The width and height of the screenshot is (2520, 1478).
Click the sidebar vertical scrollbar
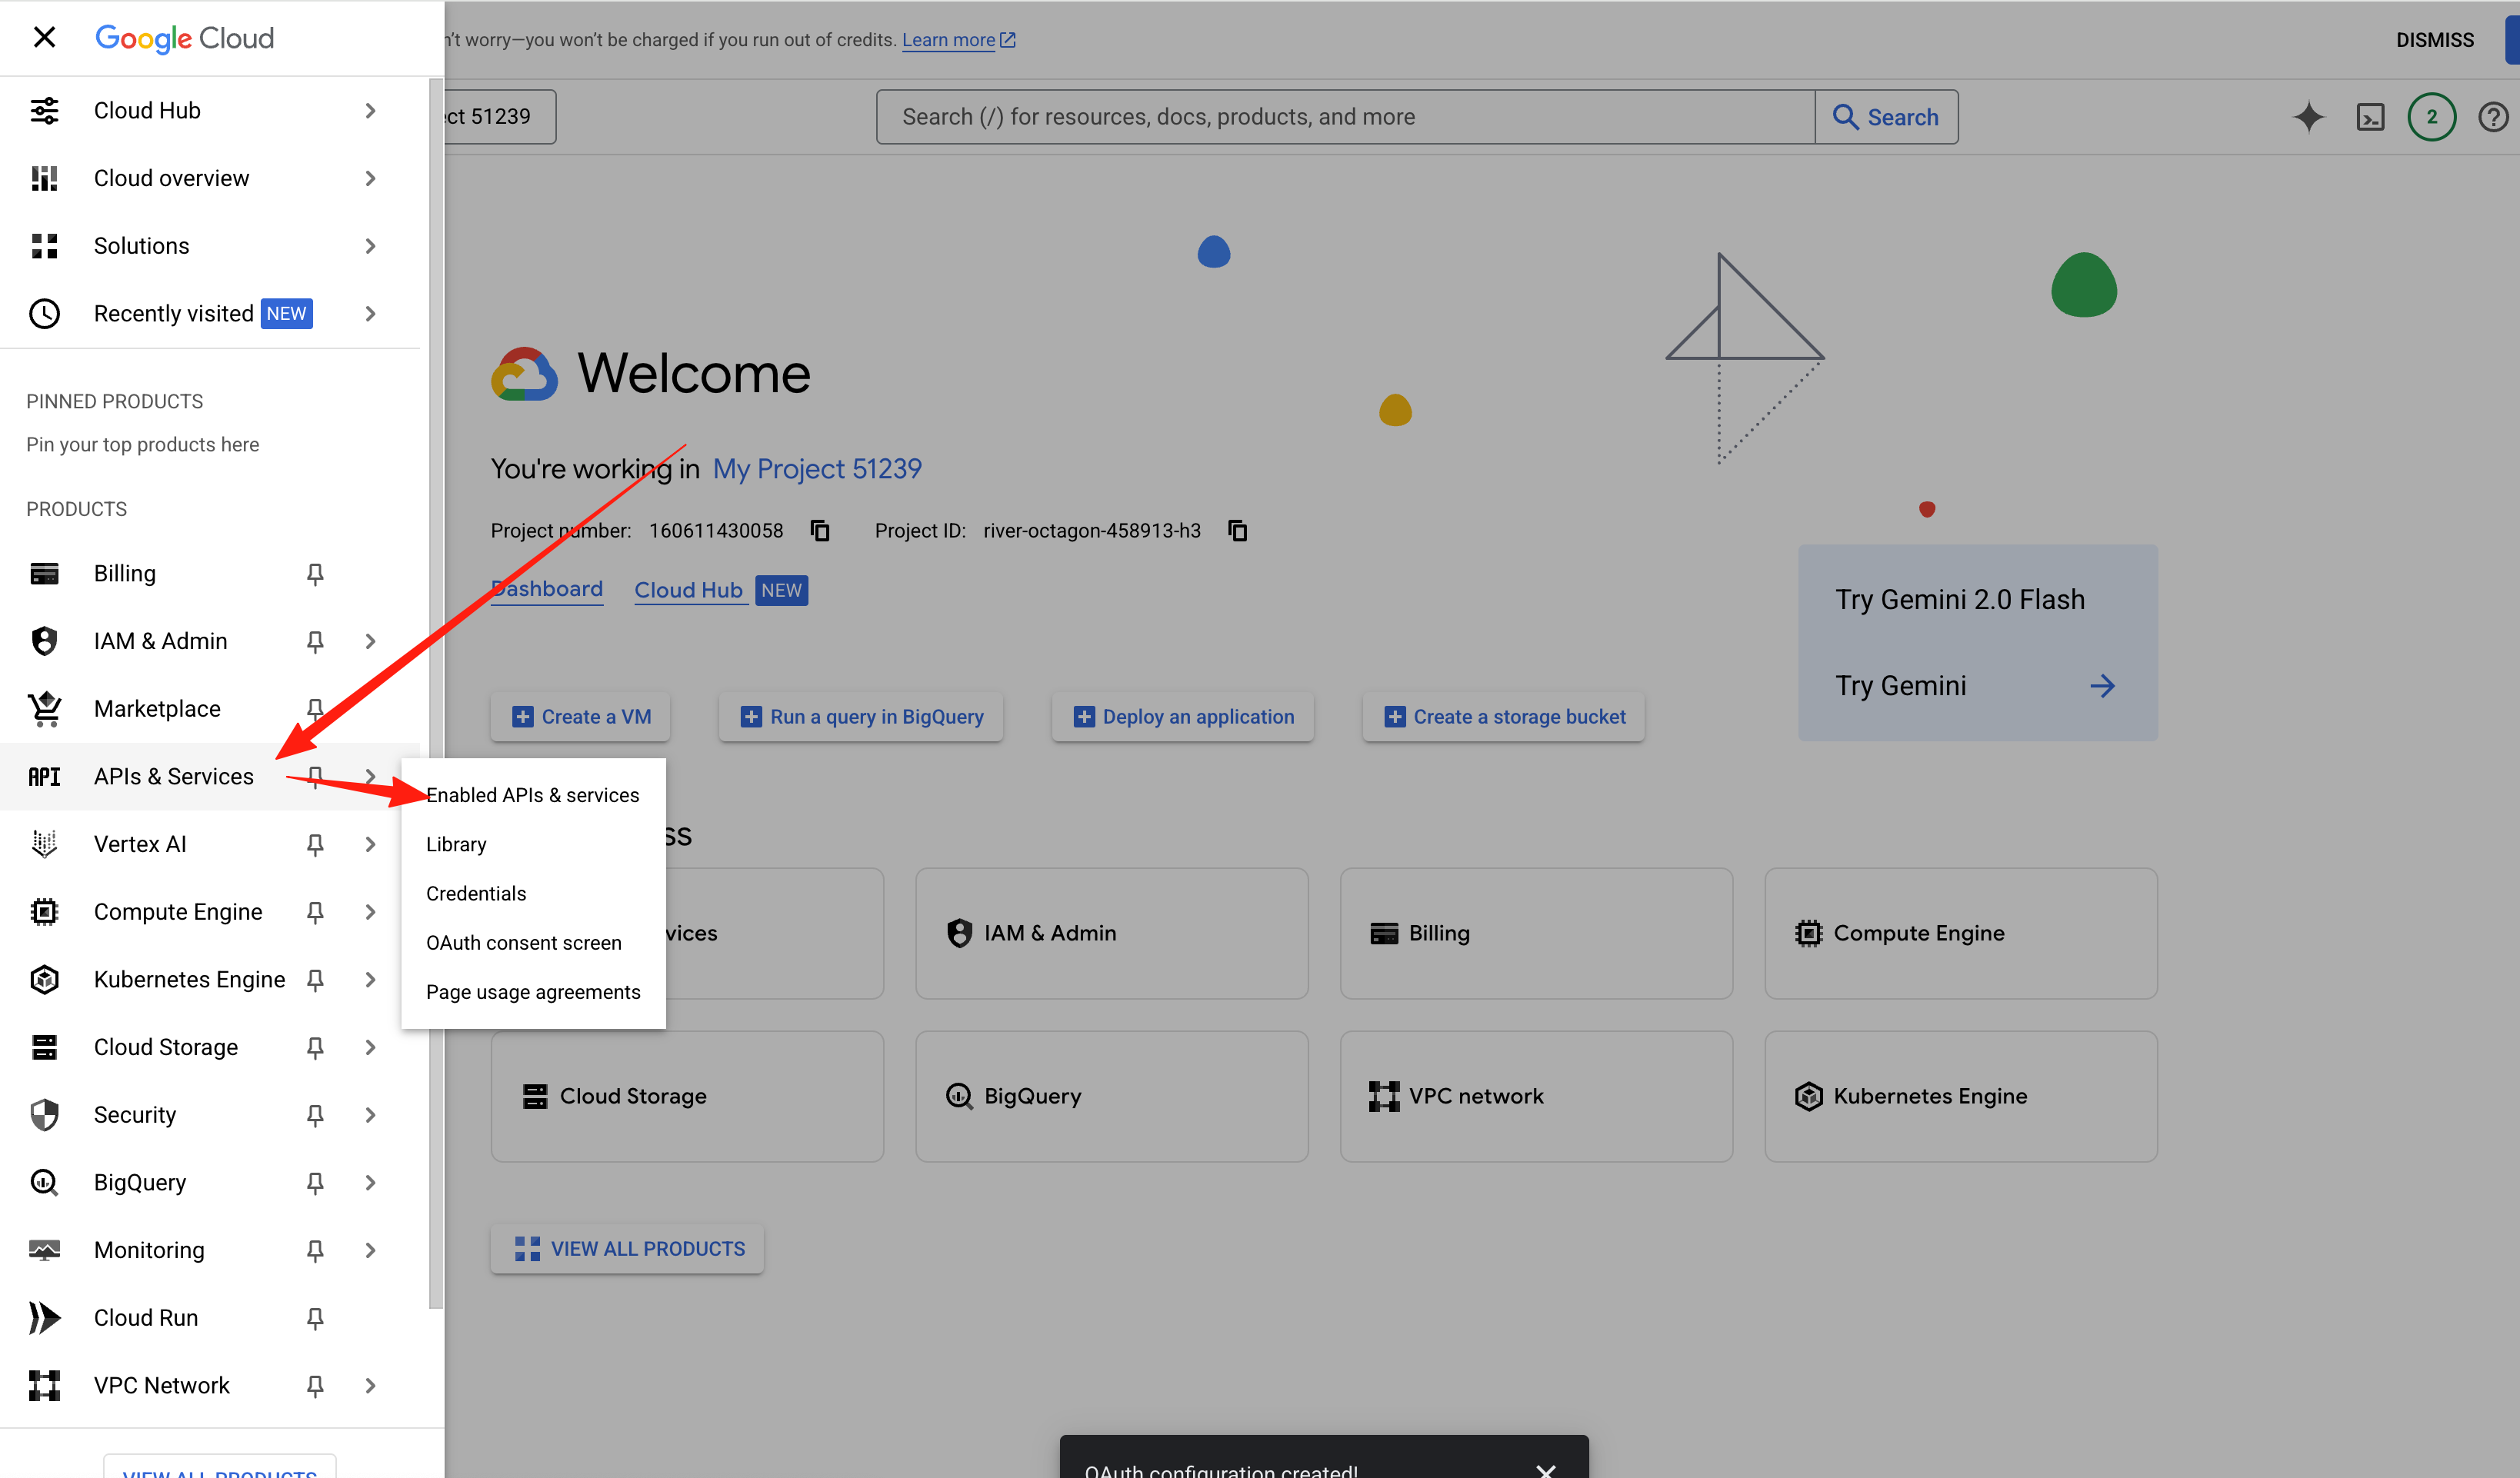click(436, 692)
